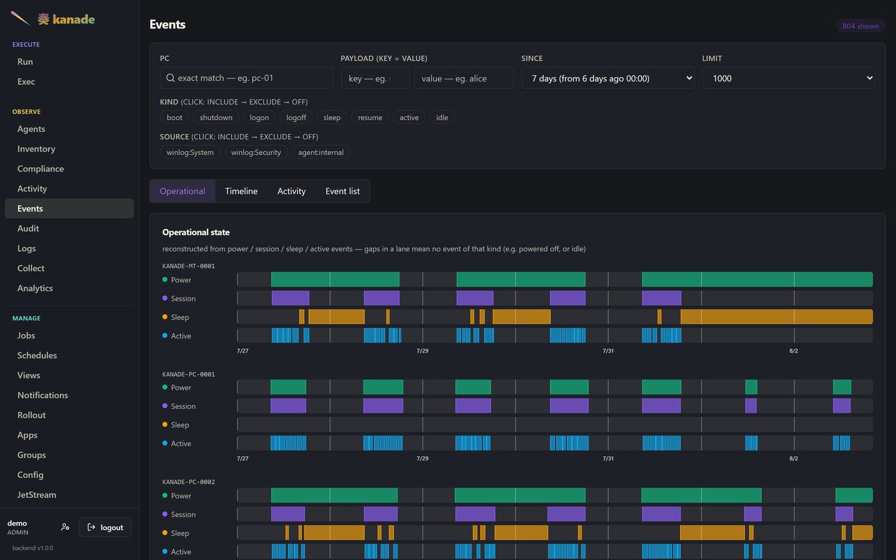Open Jobs under Manage

tap(69, 335)
